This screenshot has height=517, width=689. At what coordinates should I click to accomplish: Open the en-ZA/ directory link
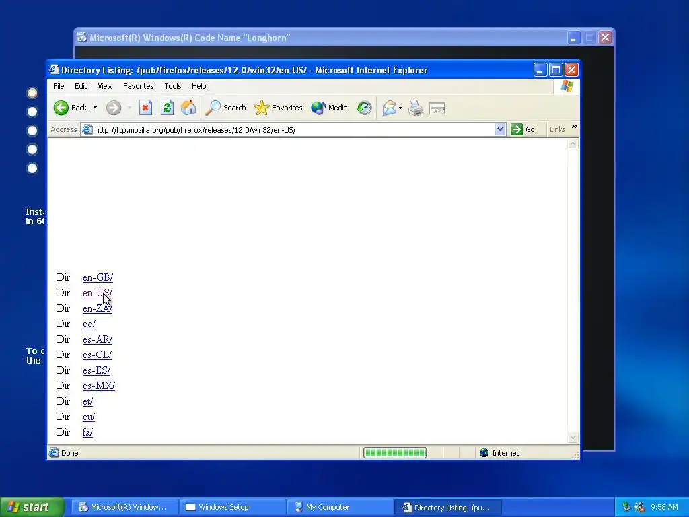tap(97, 308)
